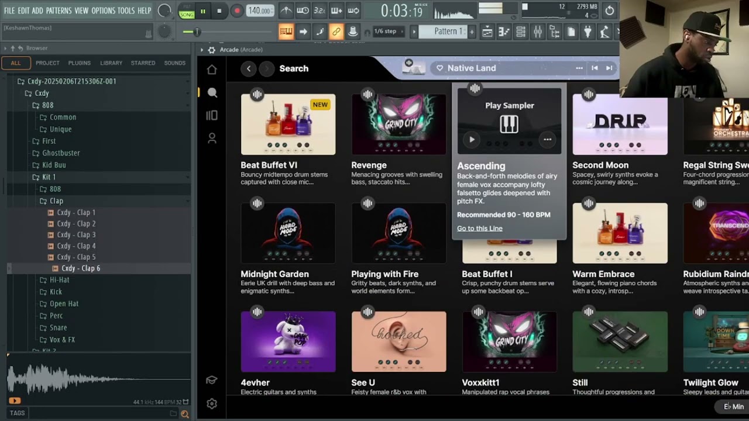Viewport: 749px width, 421px height.
Task: Open the Piano roll view icon
Action: pyautogui.click(x=504, y=32)
